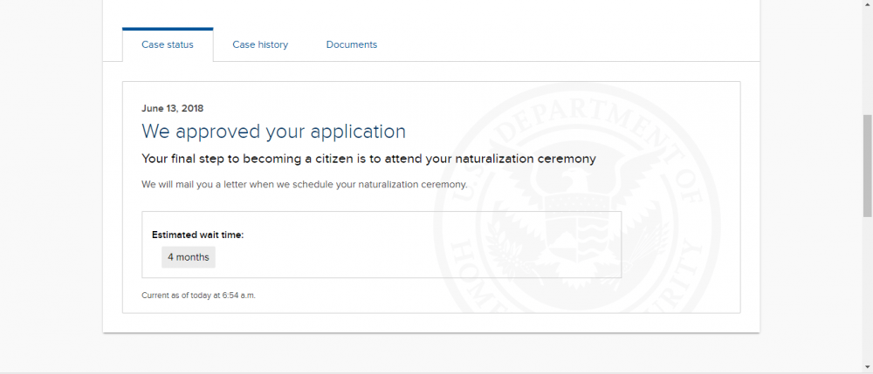Select the Case status tab

168,44
